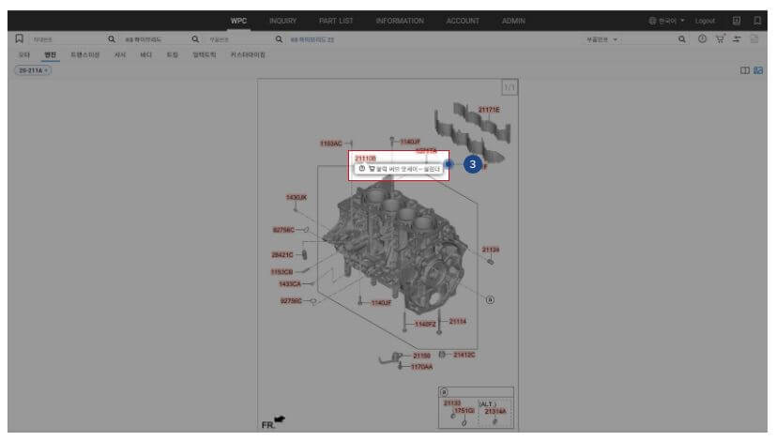
Task: Click part label 1170AA on the diagram
Action: [421, 367]
